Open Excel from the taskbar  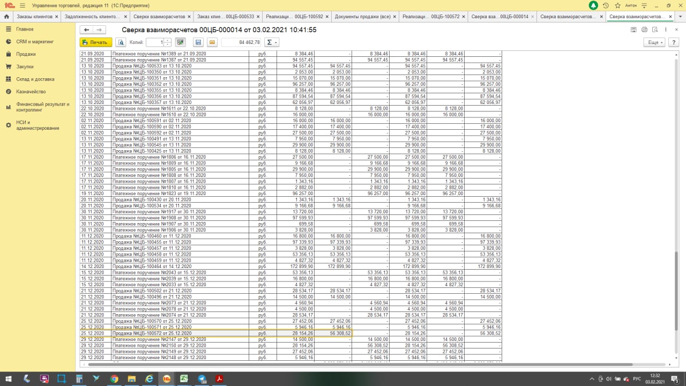(x=184, y=378)
